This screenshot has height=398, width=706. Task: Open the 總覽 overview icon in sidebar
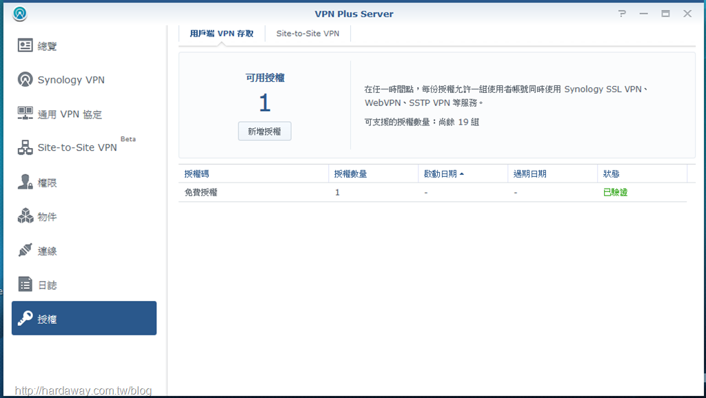[x=26, y=45]
